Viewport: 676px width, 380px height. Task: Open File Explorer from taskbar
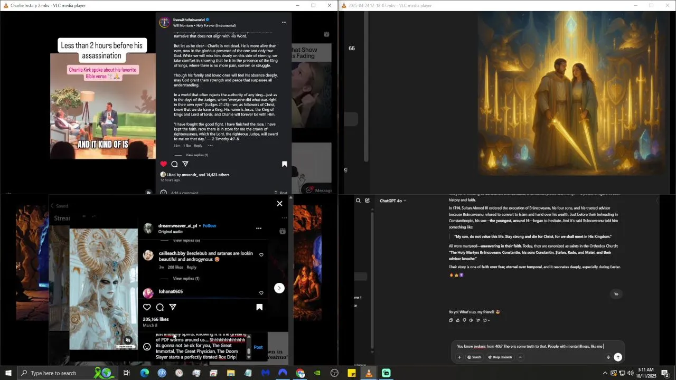click(x=231, y=373)
